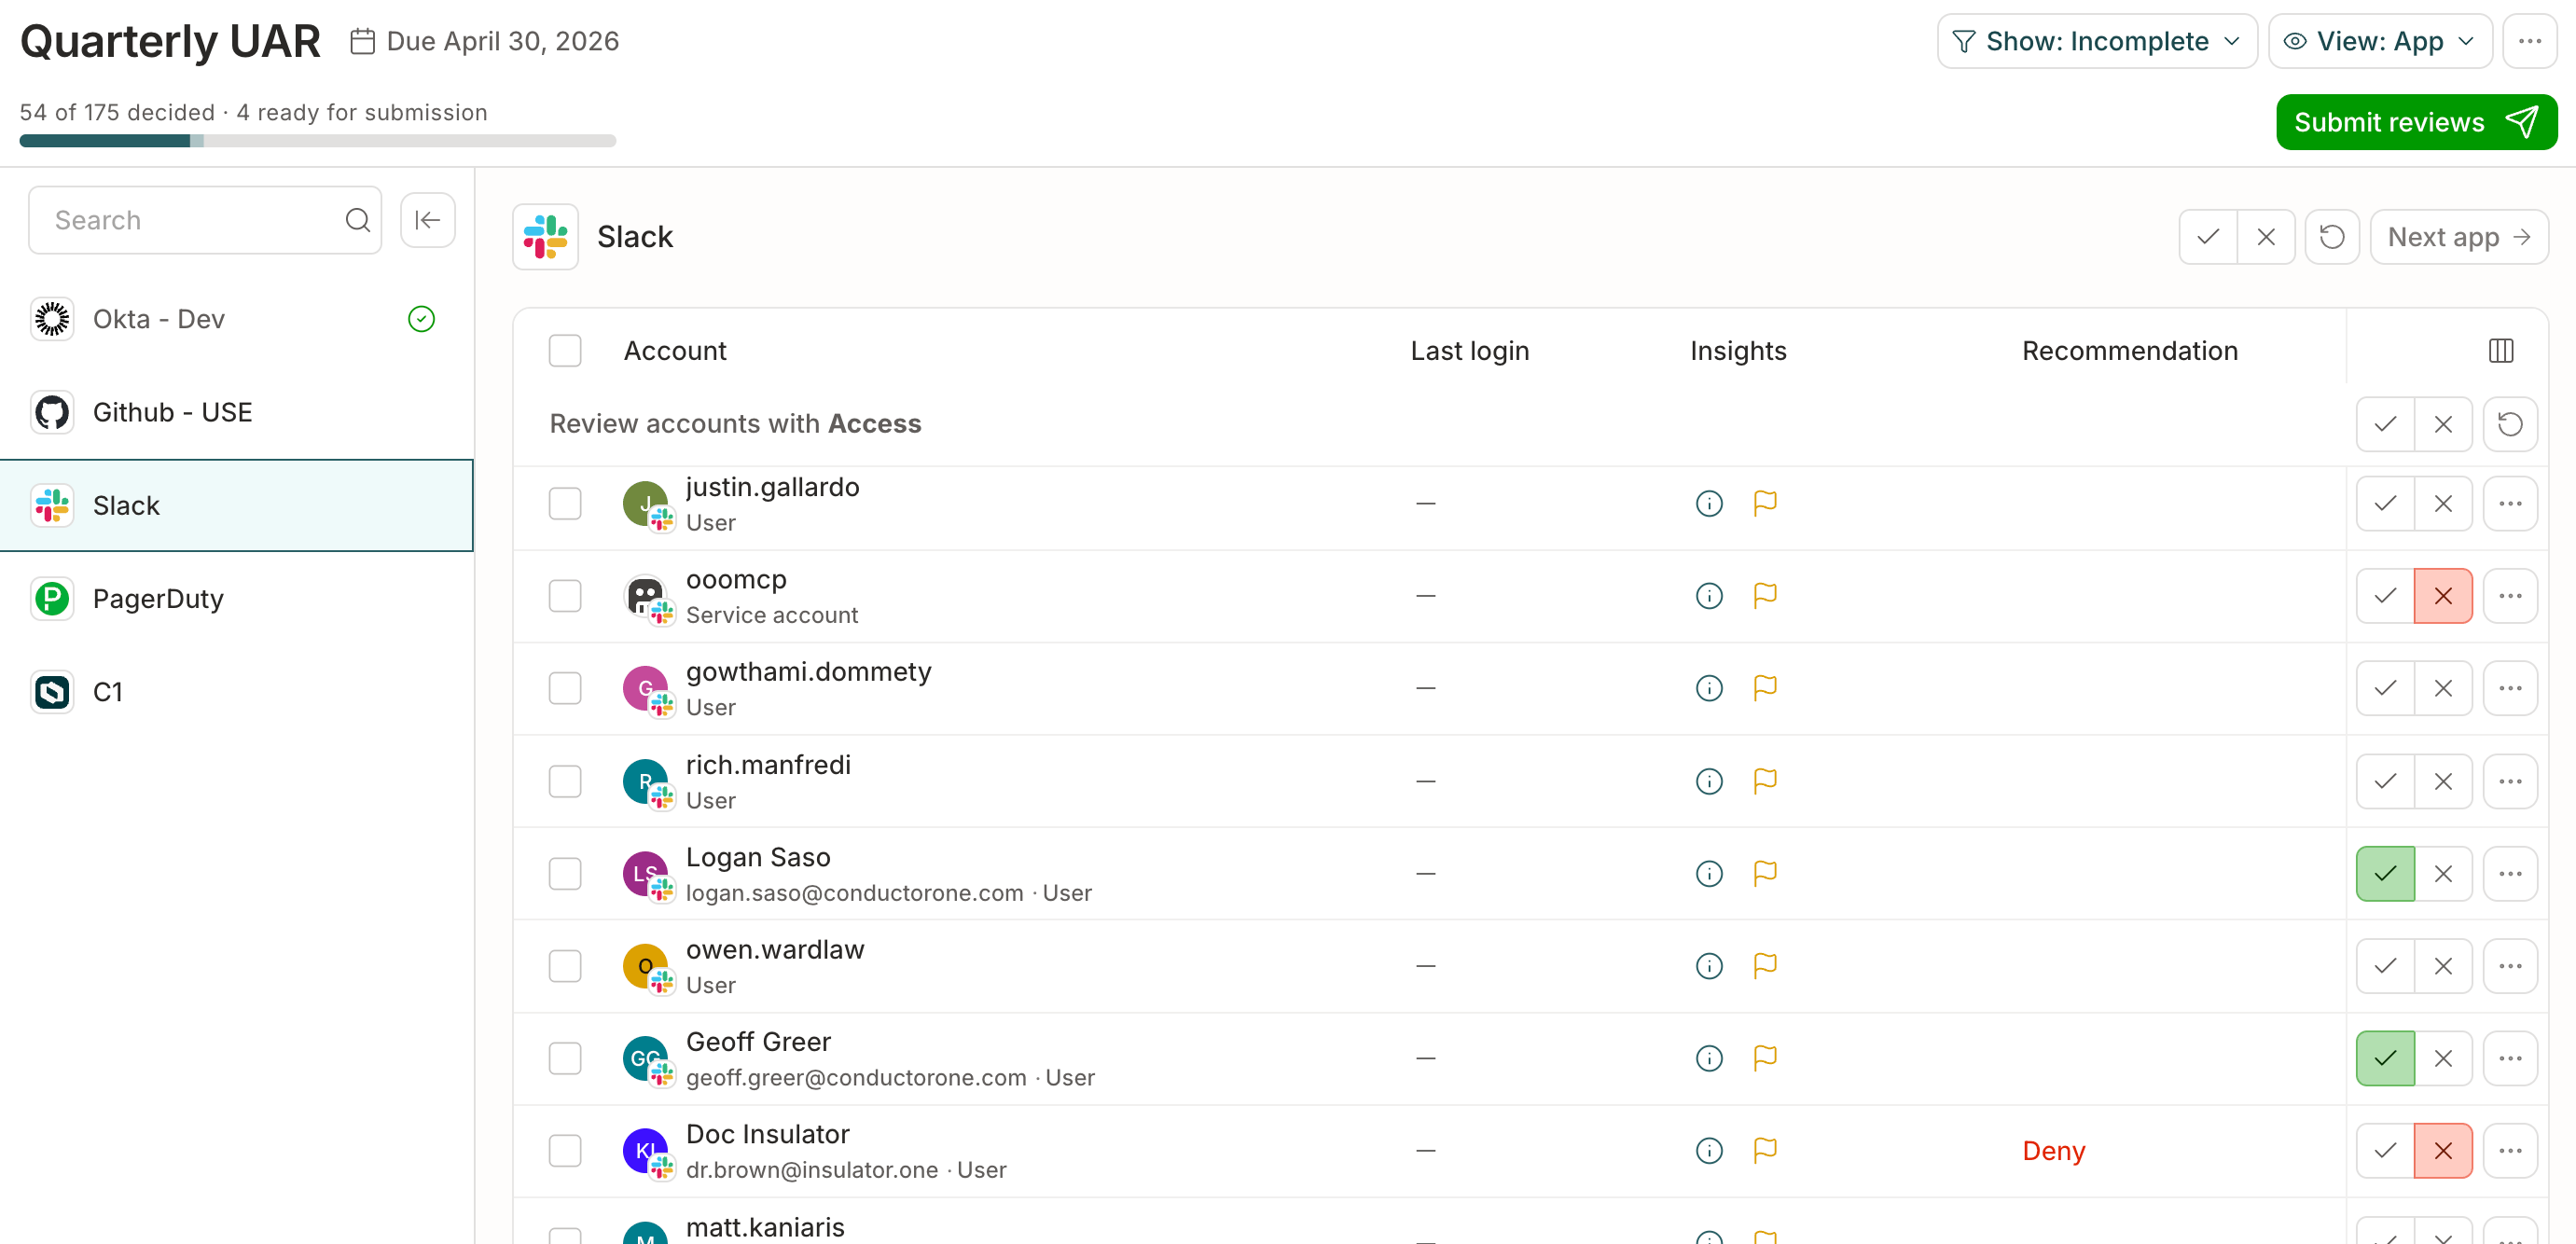Deny access for gowthami.dommety
This screenshot has width=2576, height=1244.
(x=2443, y=688)
